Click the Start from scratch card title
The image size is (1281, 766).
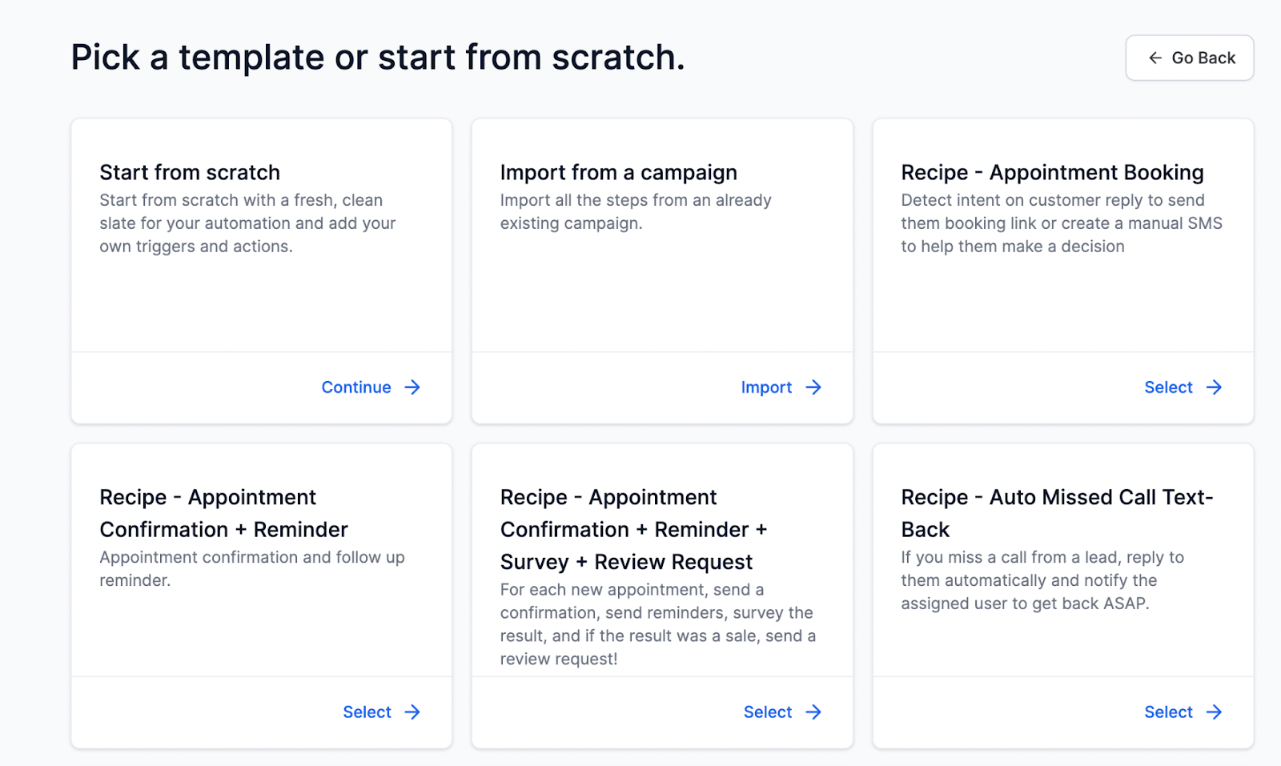coord(190,173)
